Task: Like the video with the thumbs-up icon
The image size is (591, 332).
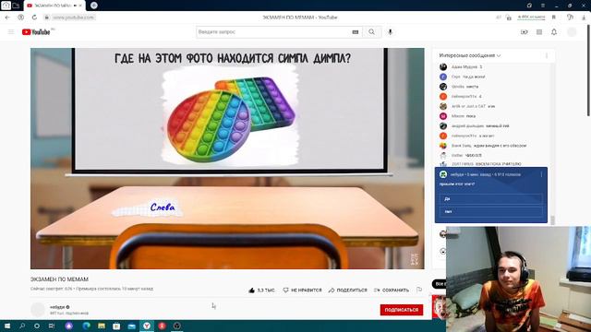Action: (x=251, y=290)
